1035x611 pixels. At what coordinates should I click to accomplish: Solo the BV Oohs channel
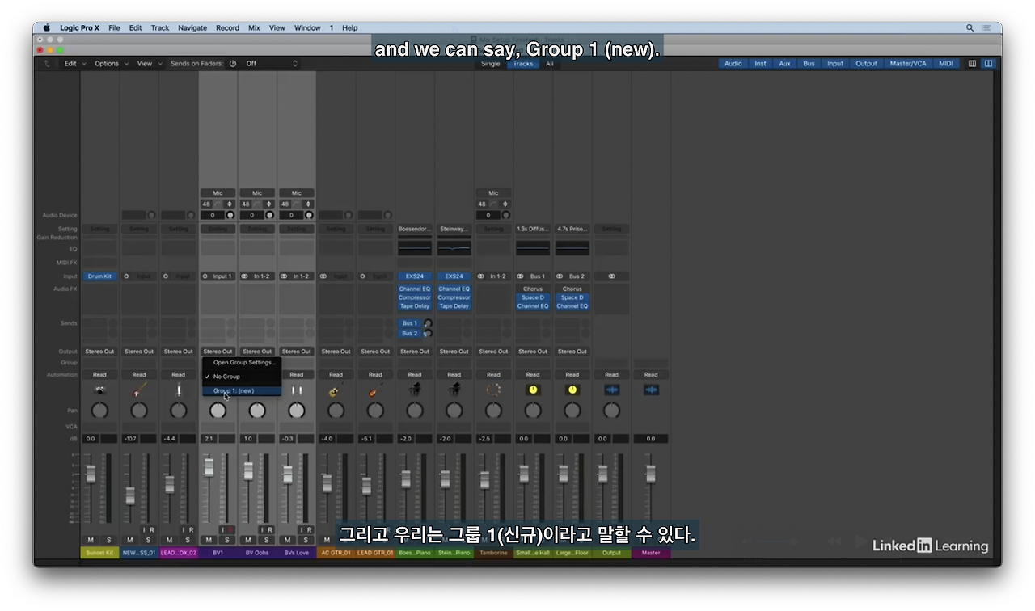[266, 540]
